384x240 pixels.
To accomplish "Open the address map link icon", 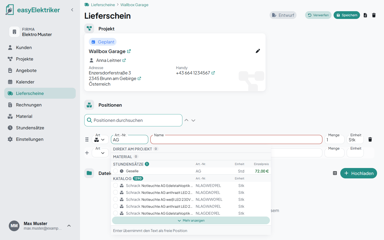I will tap(139, 78).
